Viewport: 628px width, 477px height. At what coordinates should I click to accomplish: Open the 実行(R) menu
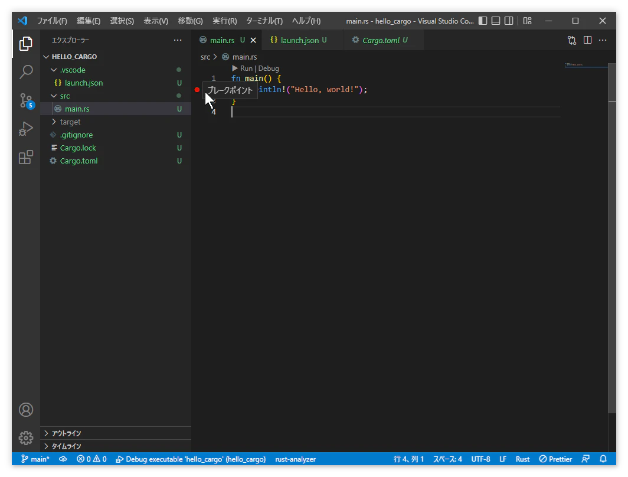click(x=224, y=21)
